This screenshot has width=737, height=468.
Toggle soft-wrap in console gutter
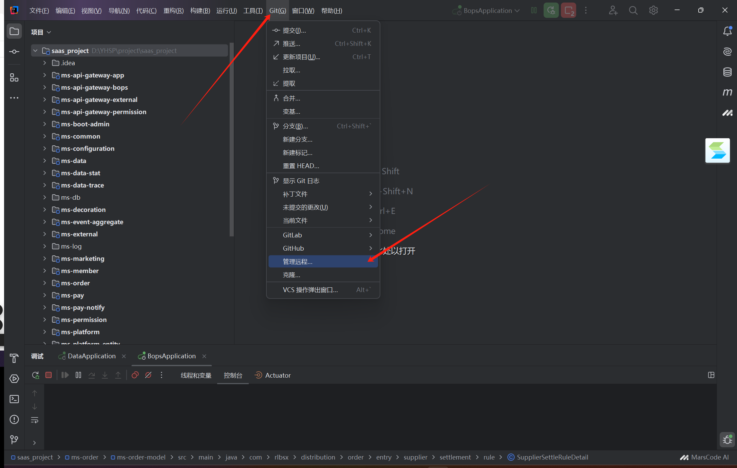pyautogui.click(x=35, y=420)
